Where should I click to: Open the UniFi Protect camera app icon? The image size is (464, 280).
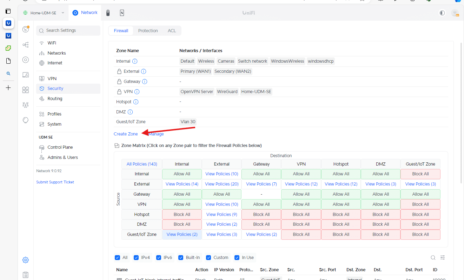[108, 13]
